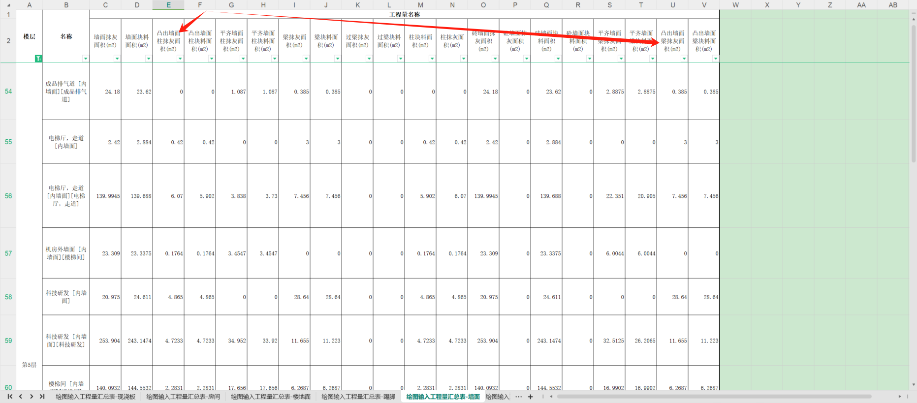The image size is (917, 403).
Task: Select the active 绘图输入工程量汇总表-墙面 sheet tab
Action: (443, 397)
